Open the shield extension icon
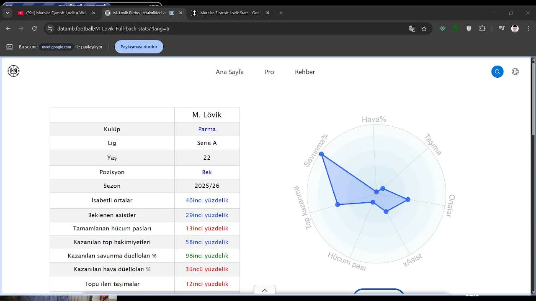This screenshot has width=536, height=301. (x=469, y=28)
